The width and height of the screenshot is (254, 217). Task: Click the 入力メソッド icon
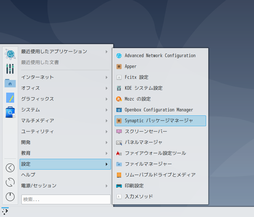coord(119,197)
